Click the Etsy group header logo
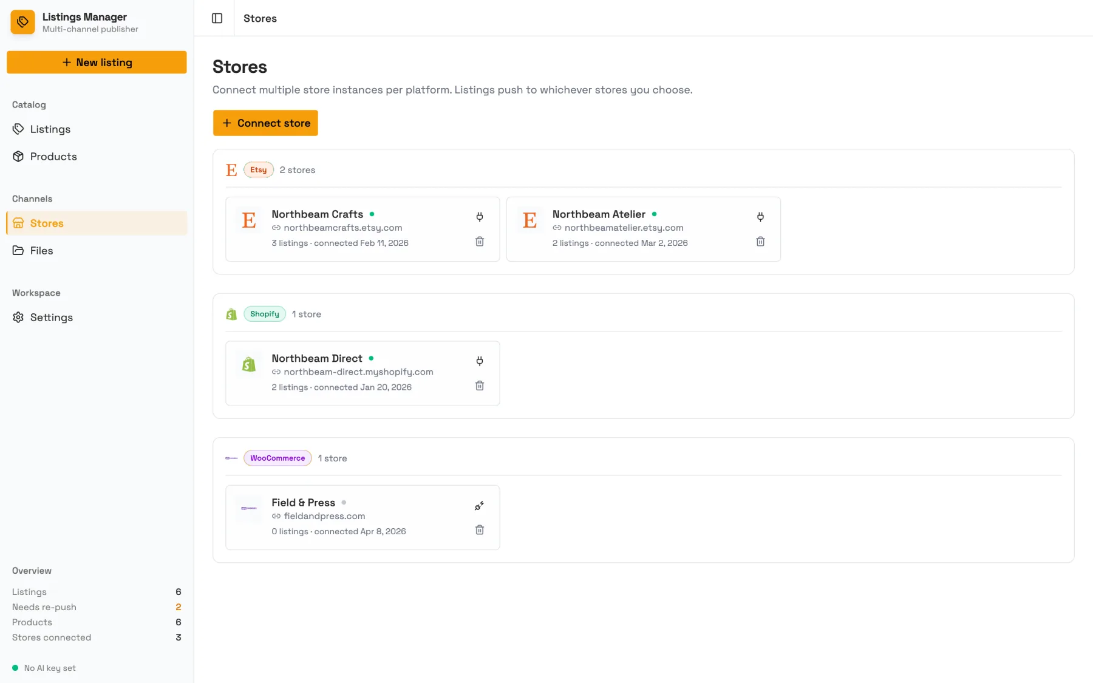The width and height of the screenshot is (1093, 683). [x=231, y=170]
